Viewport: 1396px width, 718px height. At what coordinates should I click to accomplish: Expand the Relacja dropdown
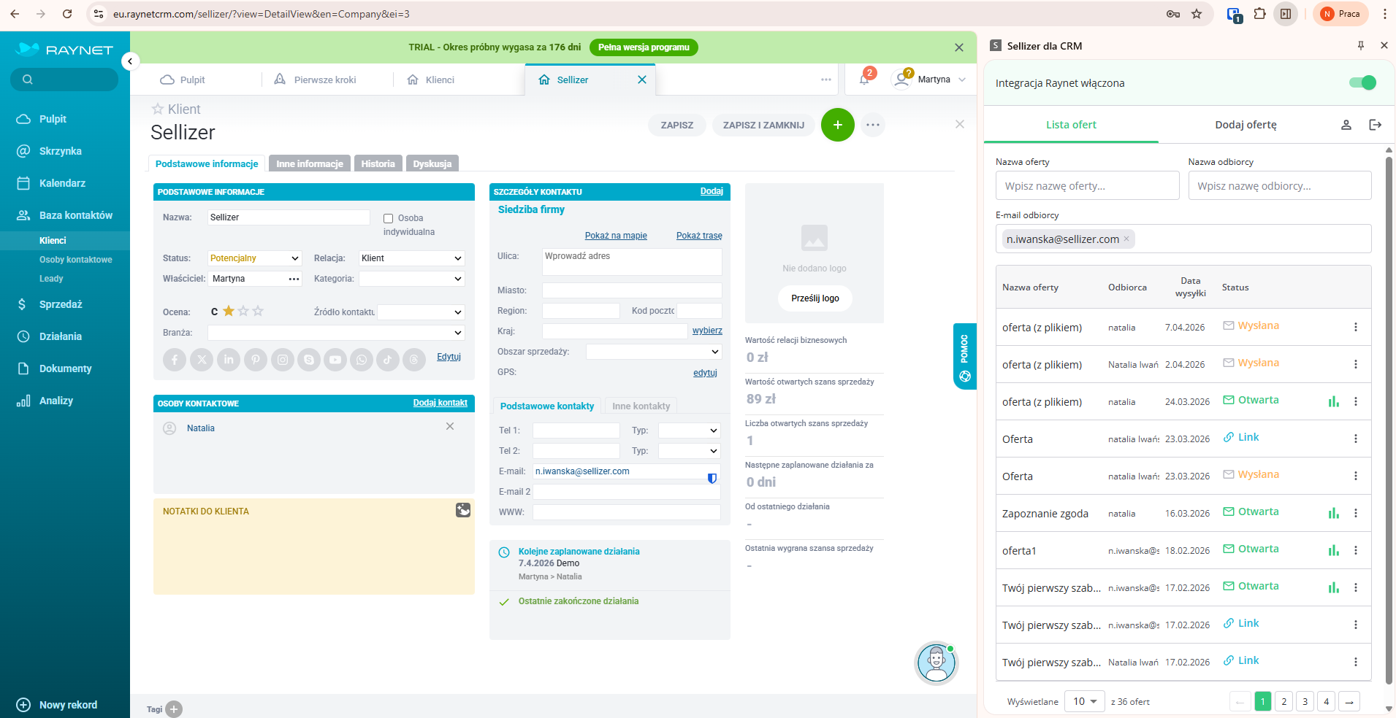tap(411, 258)
